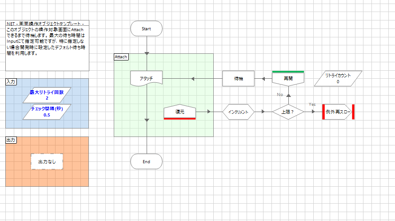Select the Start stage

(x=146, y=28)
